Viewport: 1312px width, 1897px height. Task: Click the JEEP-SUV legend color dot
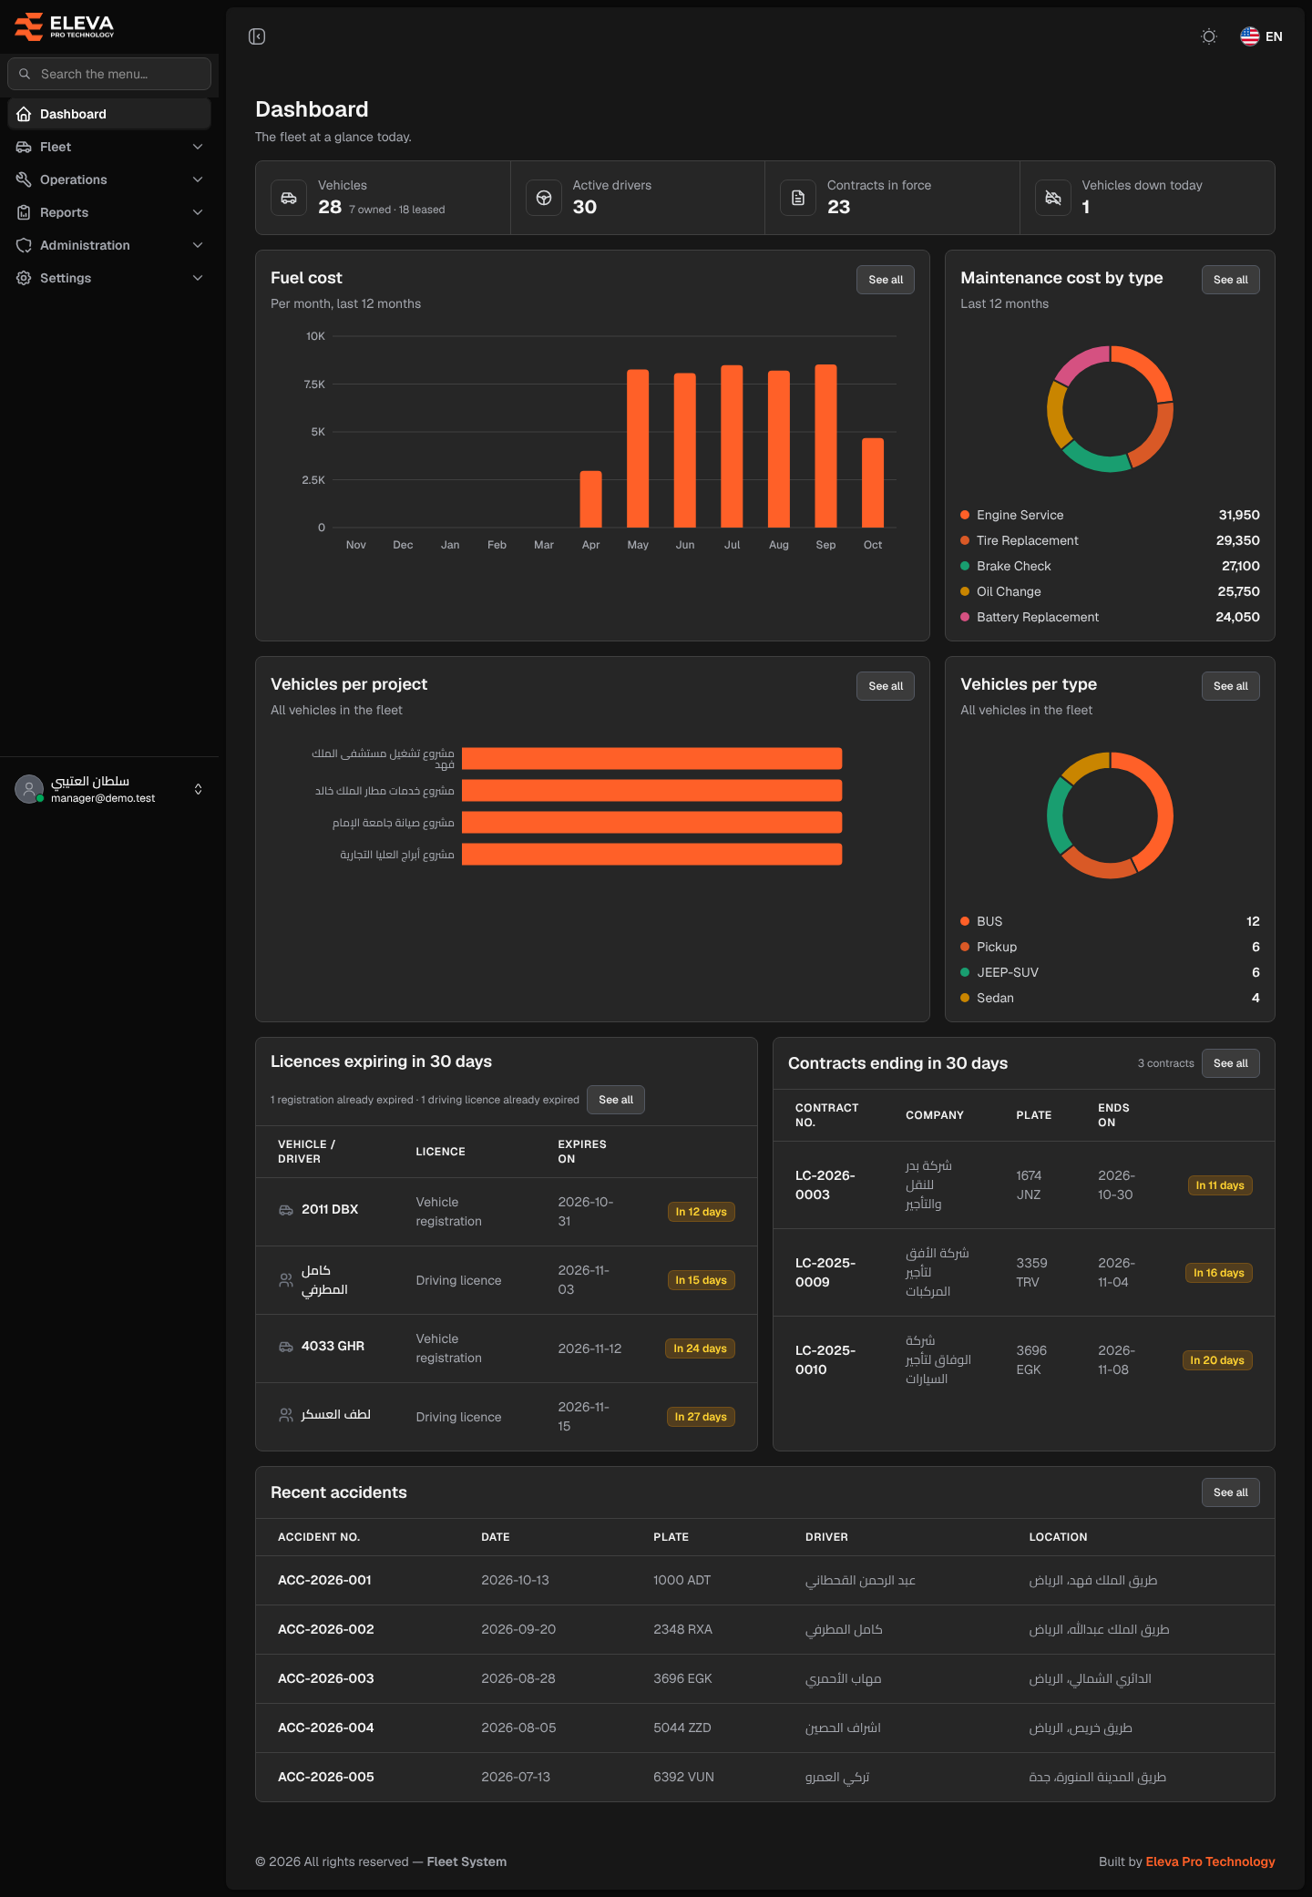tap(965, 972)
